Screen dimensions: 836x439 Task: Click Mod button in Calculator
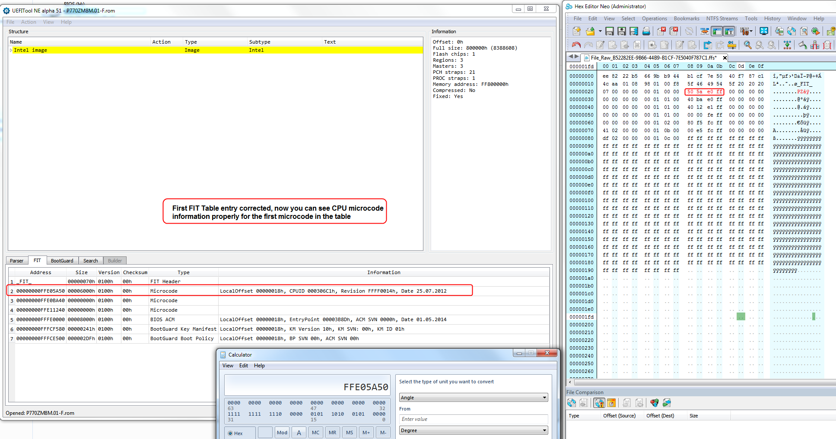[x=282, y=433]
